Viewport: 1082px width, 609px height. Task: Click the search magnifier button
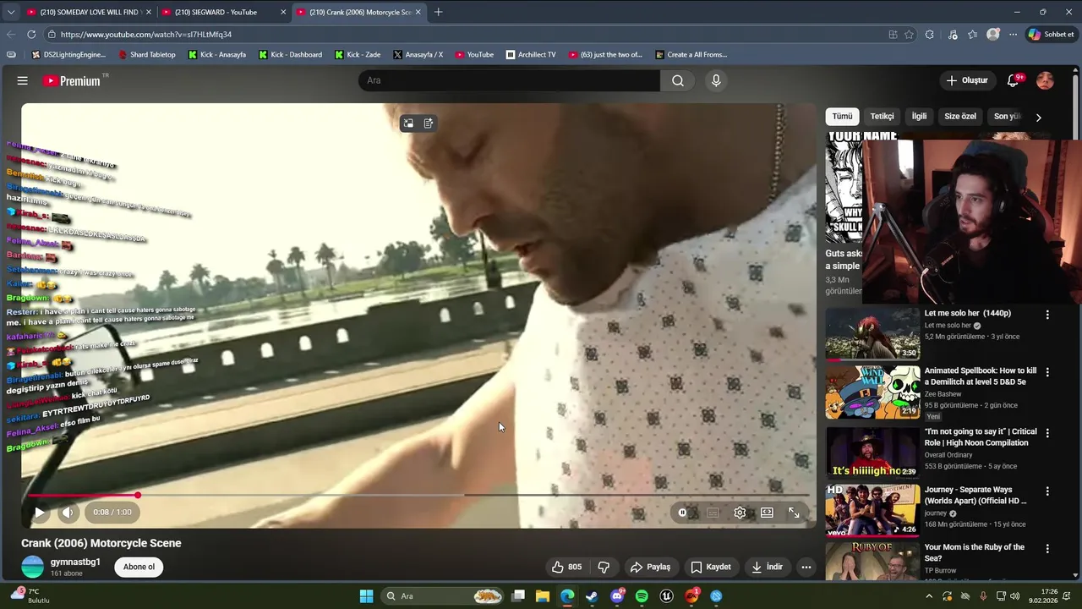click(678, 80)
